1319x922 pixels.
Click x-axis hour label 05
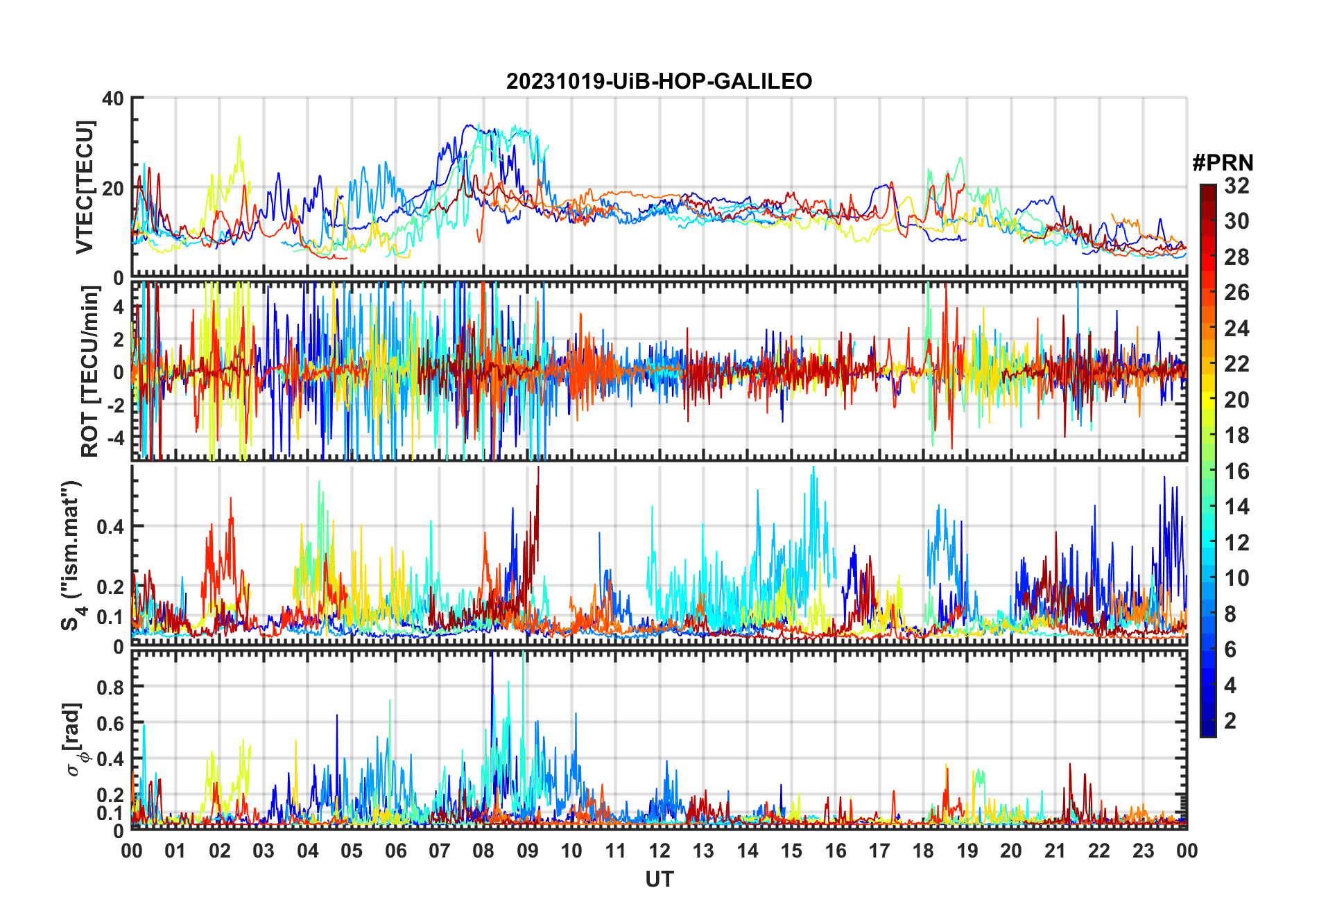pos(352,851)
